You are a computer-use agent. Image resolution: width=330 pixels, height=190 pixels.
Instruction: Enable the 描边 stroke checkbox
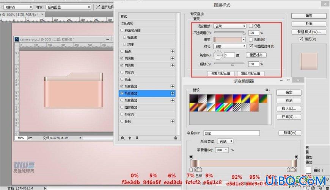point(122,51)
